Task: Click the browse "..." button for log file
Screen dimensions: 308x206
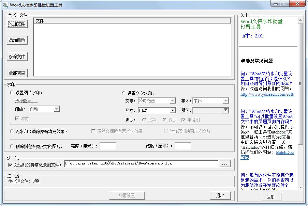Action: pos(224,164)
